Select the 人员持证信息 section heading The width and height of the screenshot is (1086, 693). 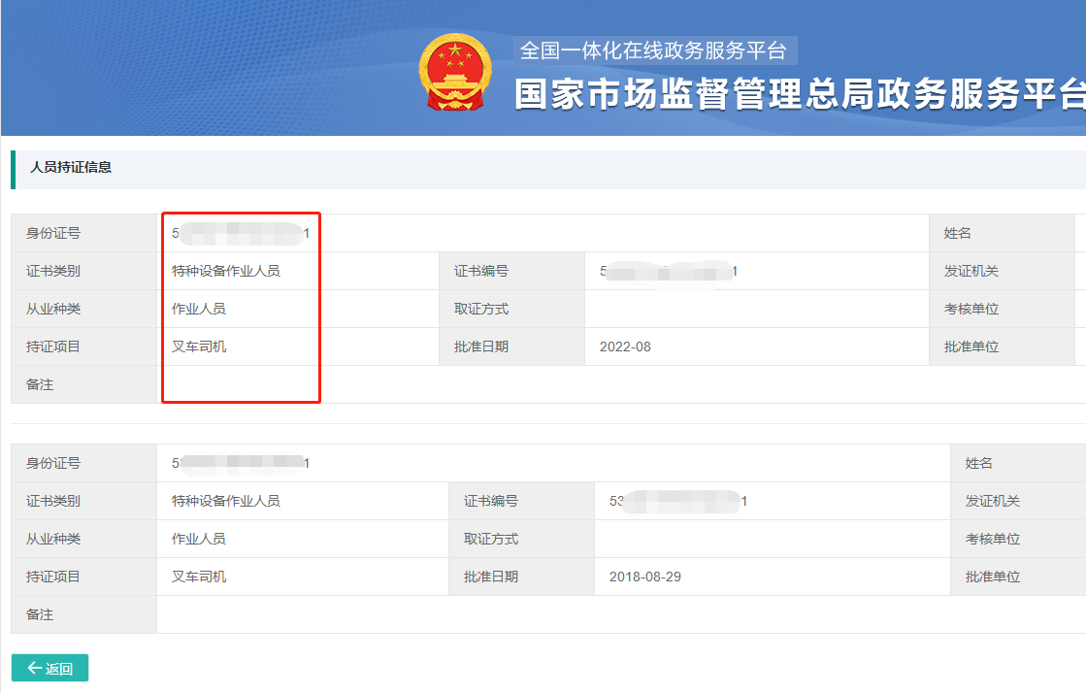pyautogui.click(x=71, y=167)
